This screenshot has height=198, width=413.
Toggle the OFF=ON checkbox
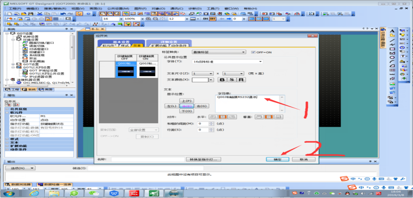point(253,52)
